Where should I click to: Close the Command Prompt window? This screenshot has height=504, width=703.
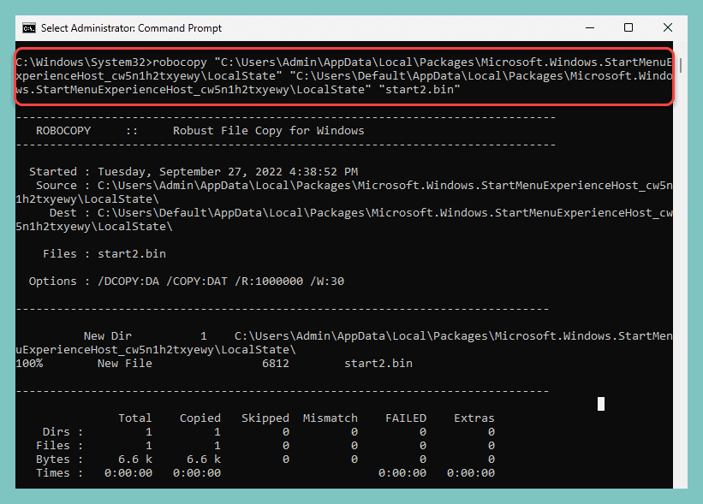668,27
